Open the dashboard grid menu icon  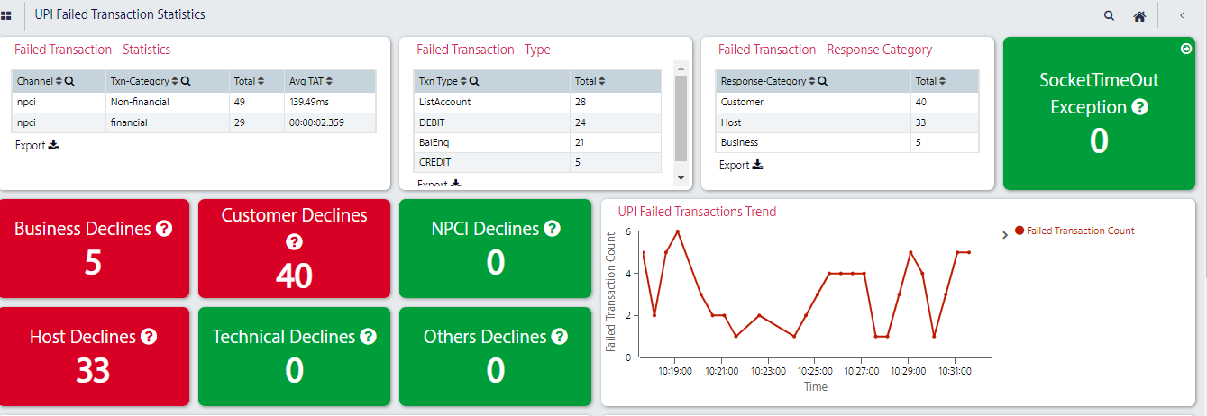tap(6, 15)
